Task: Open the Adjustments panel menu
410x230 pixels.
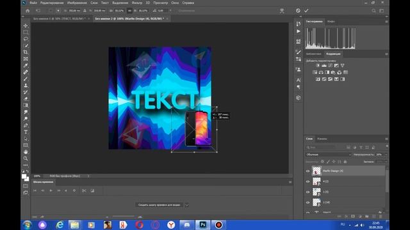Action: (x=386, y=54)
